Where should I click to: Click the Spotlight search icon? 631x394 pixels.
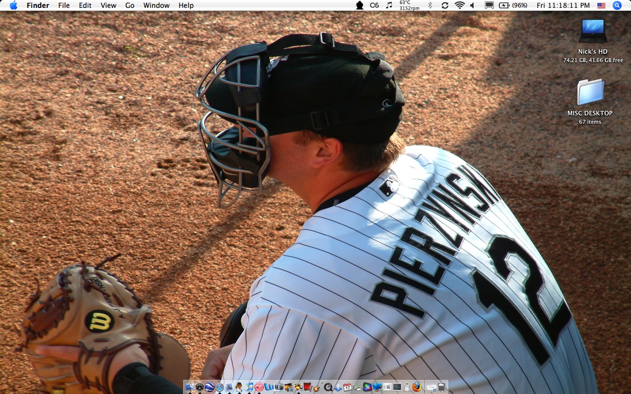click(x=617, y=5)
